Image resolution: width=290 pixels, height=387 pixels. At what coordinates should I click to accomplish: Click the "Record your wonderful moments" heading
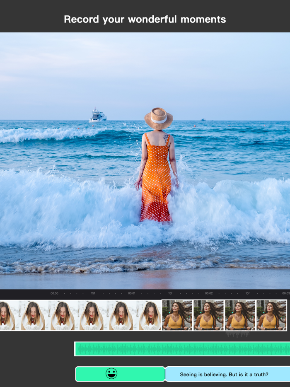[x=145, y=19]
